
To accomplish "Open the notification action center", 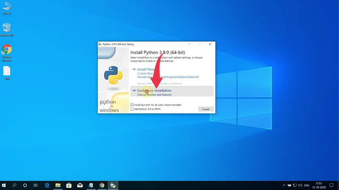I will coord(331,185).
